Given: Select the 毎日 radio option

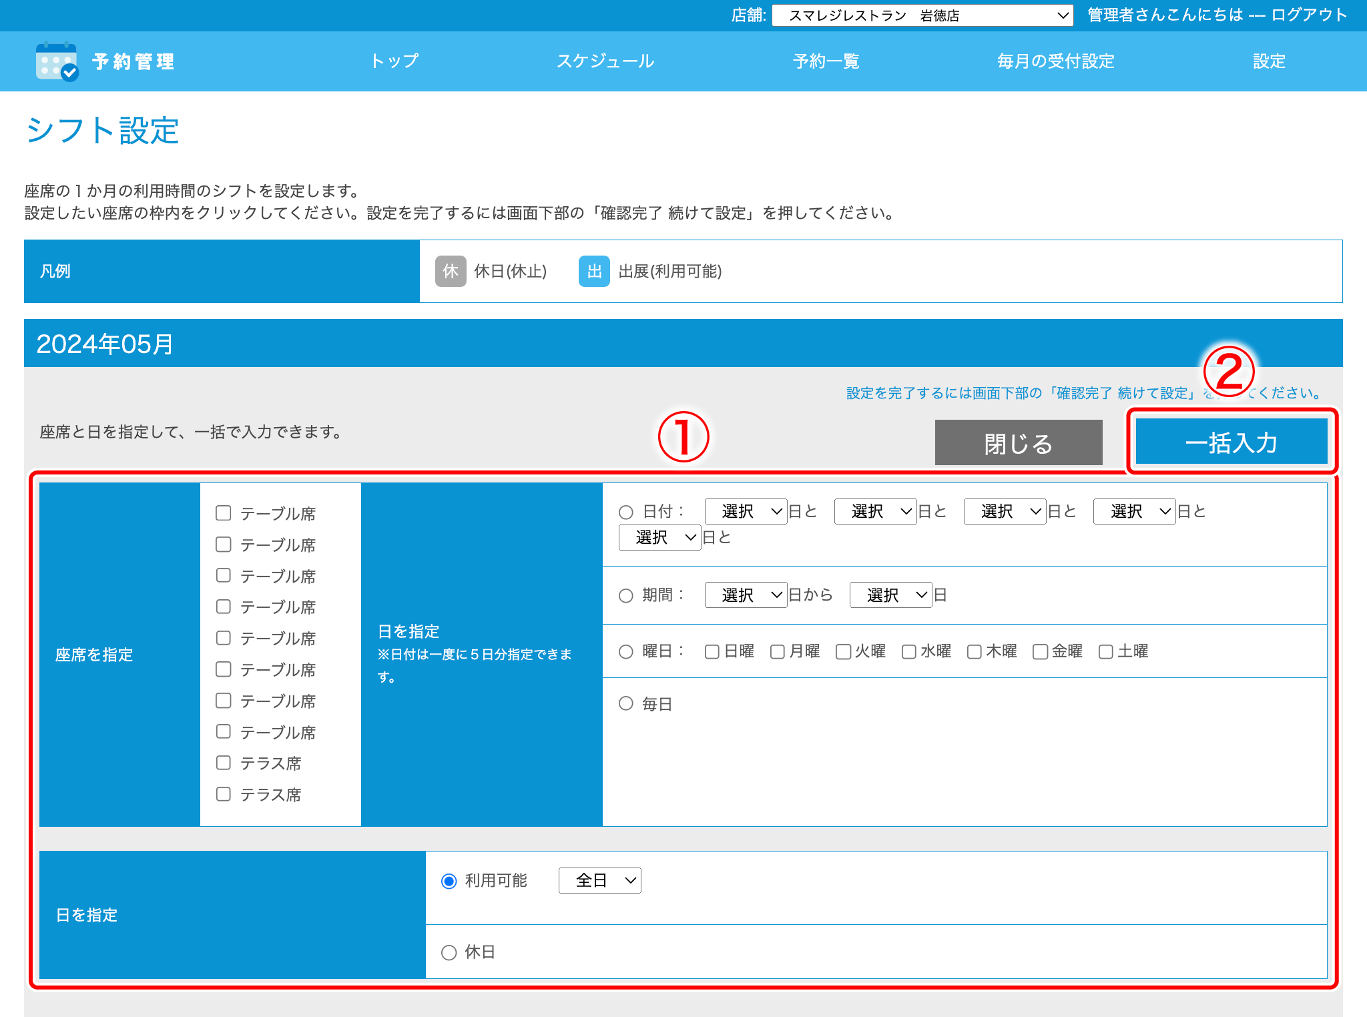Looking at the screenshot, I should coord(625,703).
